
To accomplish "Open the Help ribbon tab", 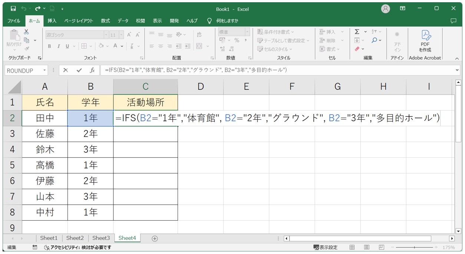I will click(x=192, y=21).
